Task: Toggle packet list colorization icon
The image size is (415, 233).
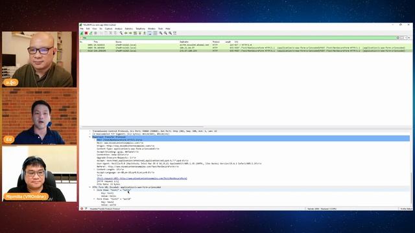Action: tap(155, 33)
